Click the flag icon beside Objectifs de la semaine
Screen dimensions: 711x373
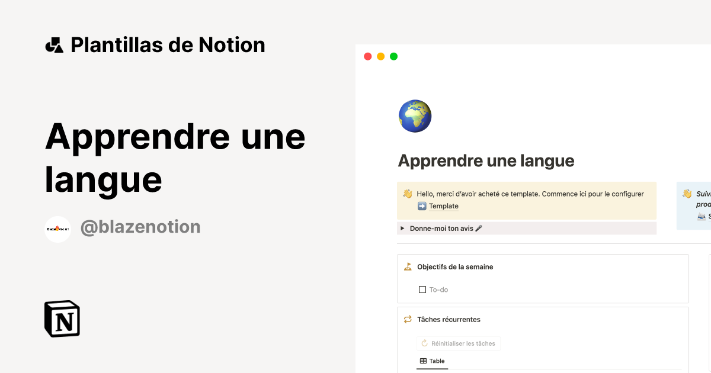(x=407, y=266)
